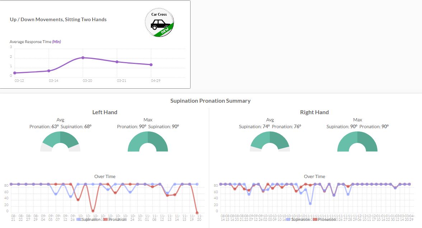Click 'Up / Down Movements, Sitting Two Hands' title
The height and width of the screenshot is (228, 422).
pos(58,19)
